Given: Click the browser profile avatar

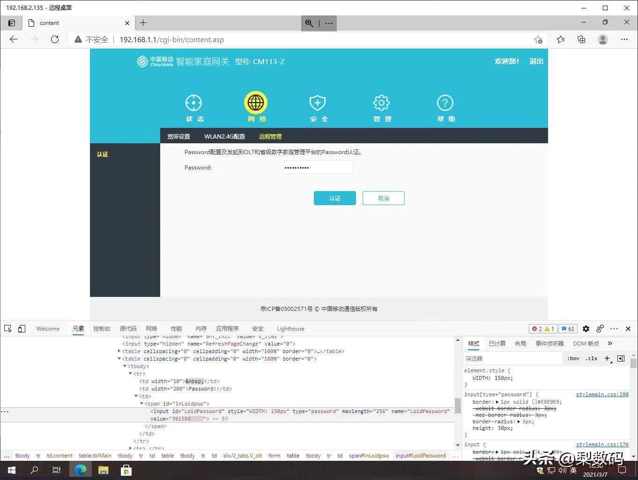Looking at the screenshot, I should pyautogui.click(x=603, y=39).
